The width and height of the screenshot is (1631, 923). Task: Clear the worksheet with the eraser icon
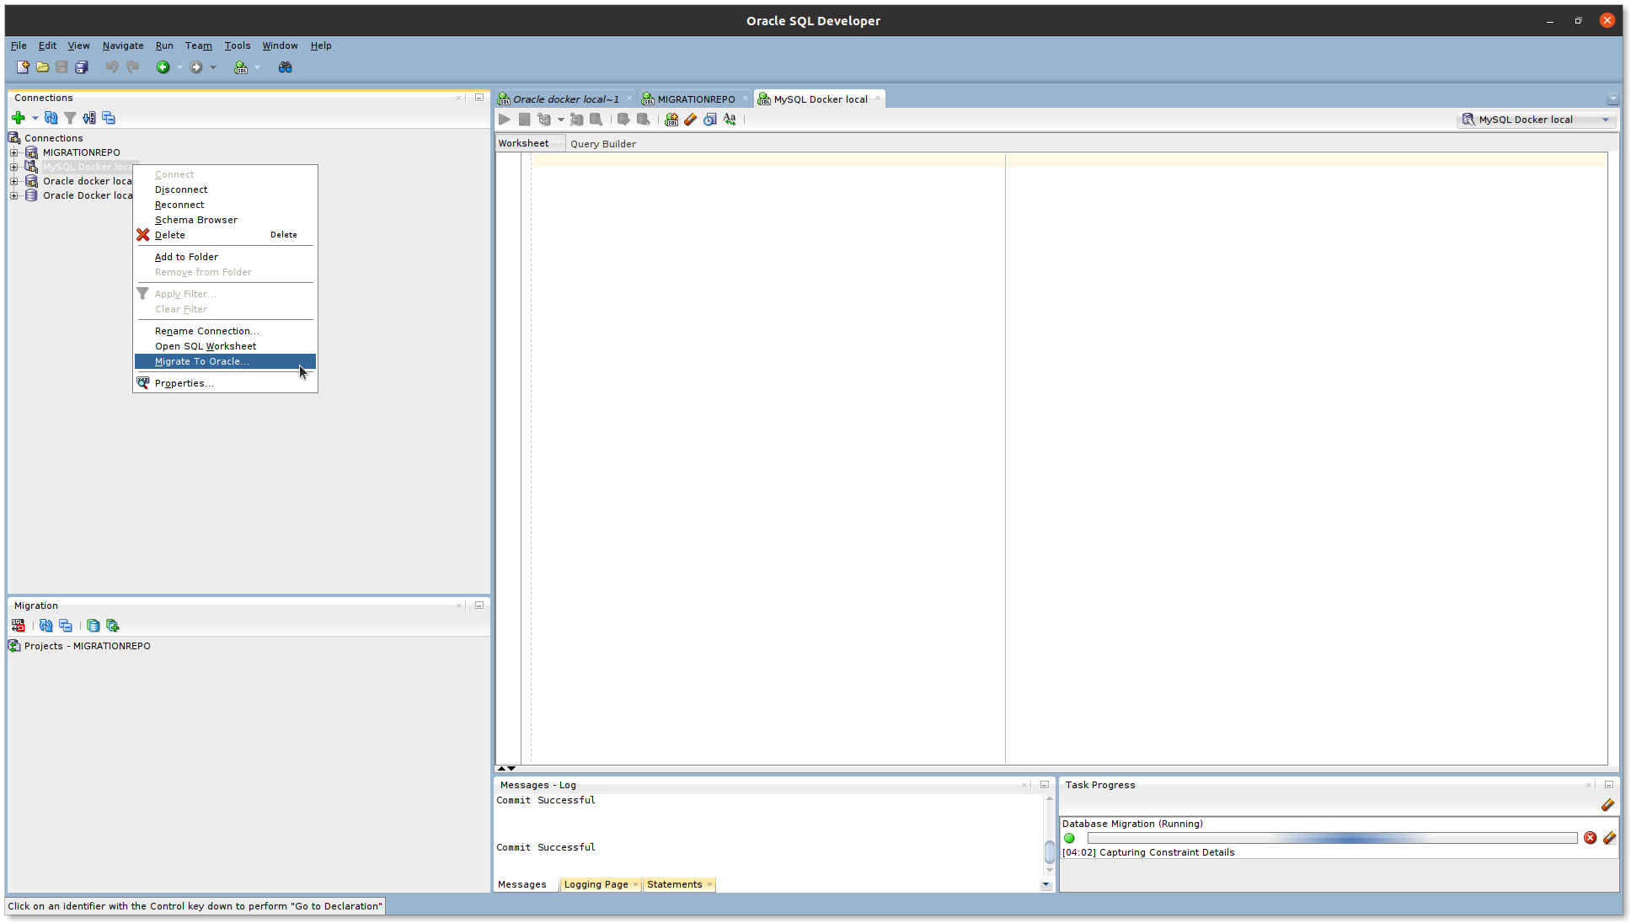tap(691, 119)
